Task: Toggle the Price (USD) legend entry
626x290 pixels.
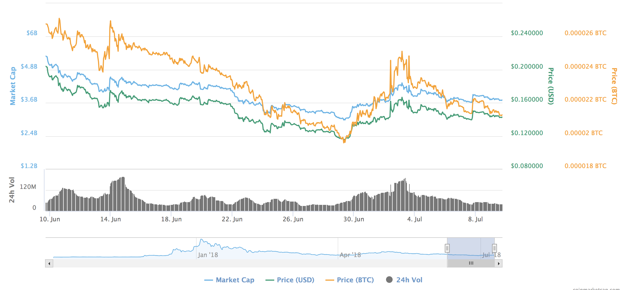Action: [x=290, y=280]
